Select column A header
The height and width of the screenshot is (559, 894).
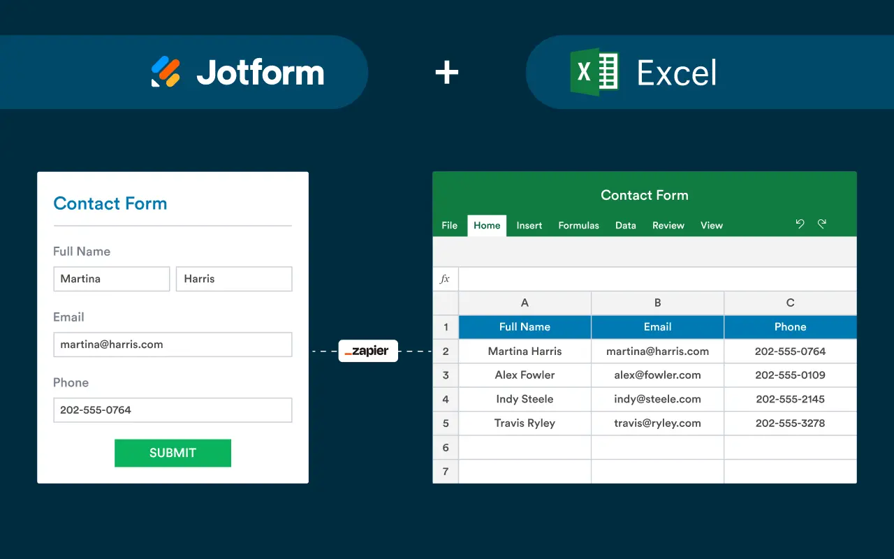pyautogui.click(x=525, y=303)
